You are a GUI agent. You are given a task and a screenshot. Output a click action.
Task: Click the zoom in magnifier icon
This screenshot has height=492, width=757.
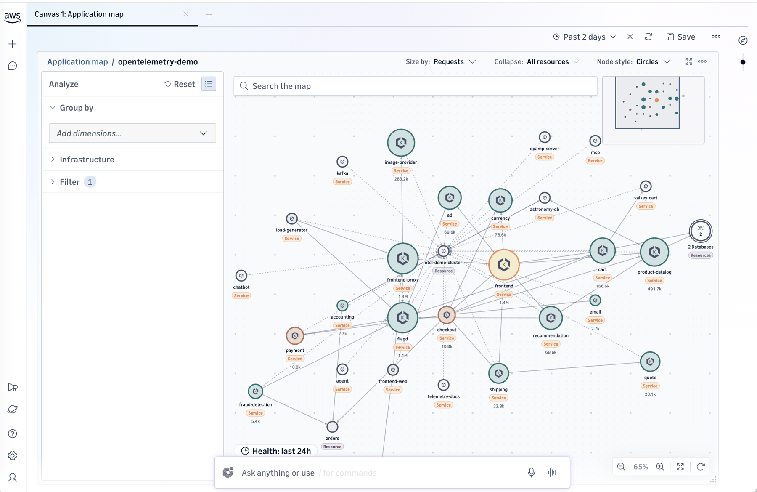click(x=660, y=467)
